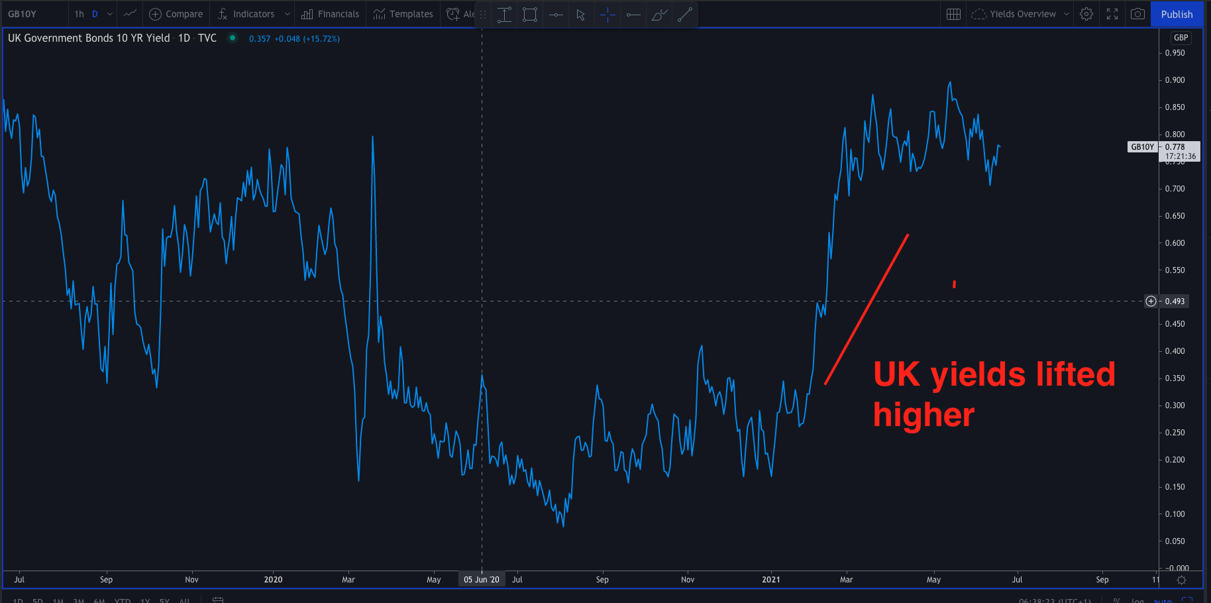Click the Alert clock icon
The image size is (1211, 603).
(x=453, y=14)
